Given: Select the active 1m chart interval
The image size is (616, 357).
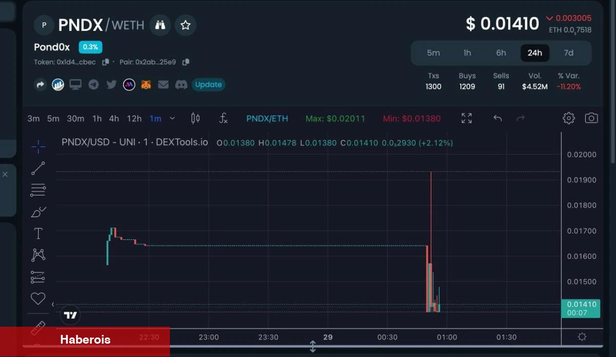Looking at the screenshot, I should 156,119.
